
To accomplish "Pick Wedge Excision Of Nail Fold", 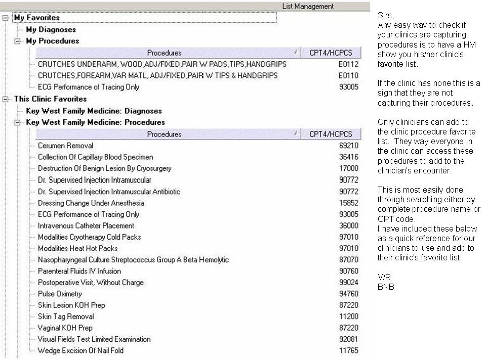I will click(x=80, y=350).
